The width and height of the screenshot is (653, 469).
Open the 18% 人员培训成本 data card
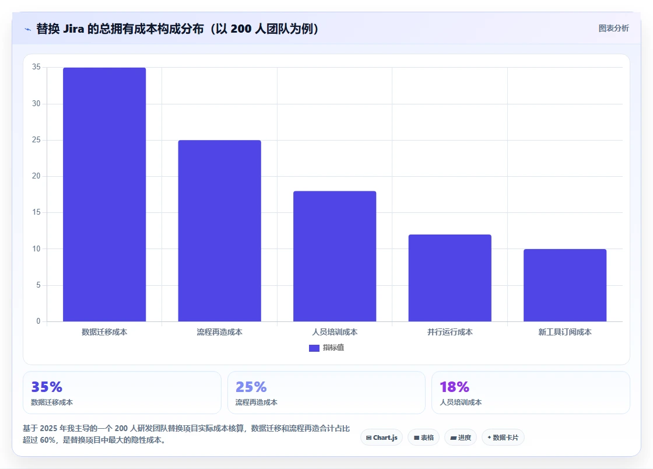[x=531, y=393]
